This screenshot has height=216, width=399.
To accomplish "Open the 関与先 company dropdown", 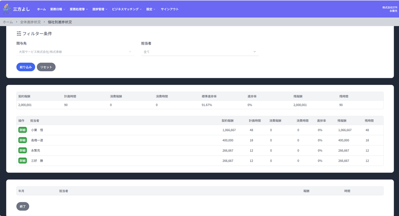I will (75, 52).
